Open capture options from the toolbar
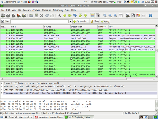The image size is (158, 119). click(x=8, y=15)
